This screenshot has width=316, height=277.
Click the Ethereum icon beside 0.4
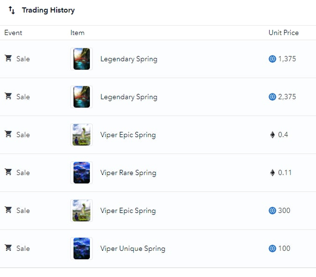(x=272, y=135)
